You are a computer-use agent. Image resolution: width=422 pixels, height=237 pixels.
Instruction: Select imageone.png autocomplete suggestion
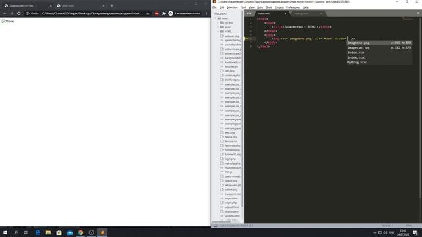(379, 43)
